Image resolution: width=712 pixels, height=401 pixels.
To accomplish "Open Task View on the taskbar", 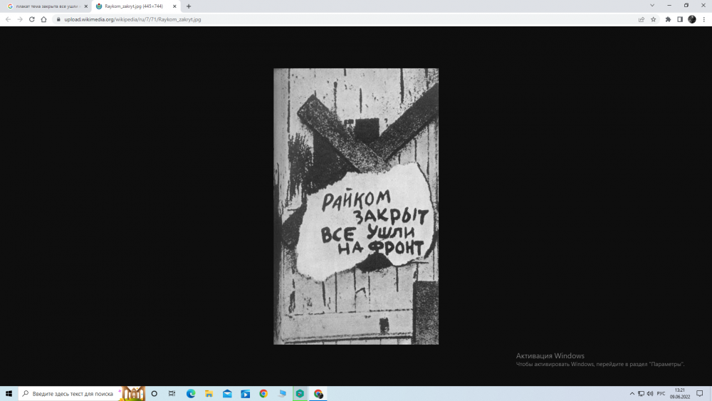I will coord(172,394).
